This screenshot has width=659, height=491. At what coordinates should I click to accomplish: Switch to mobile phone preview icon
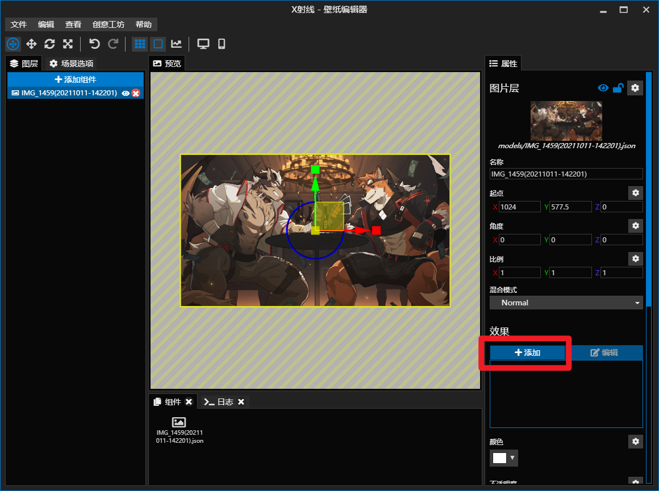(222, 44)
